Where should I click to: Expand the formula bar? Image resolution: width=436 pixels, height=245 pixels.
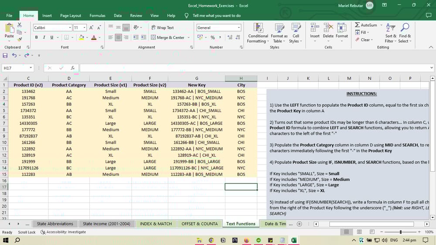[x=431, y=68]
